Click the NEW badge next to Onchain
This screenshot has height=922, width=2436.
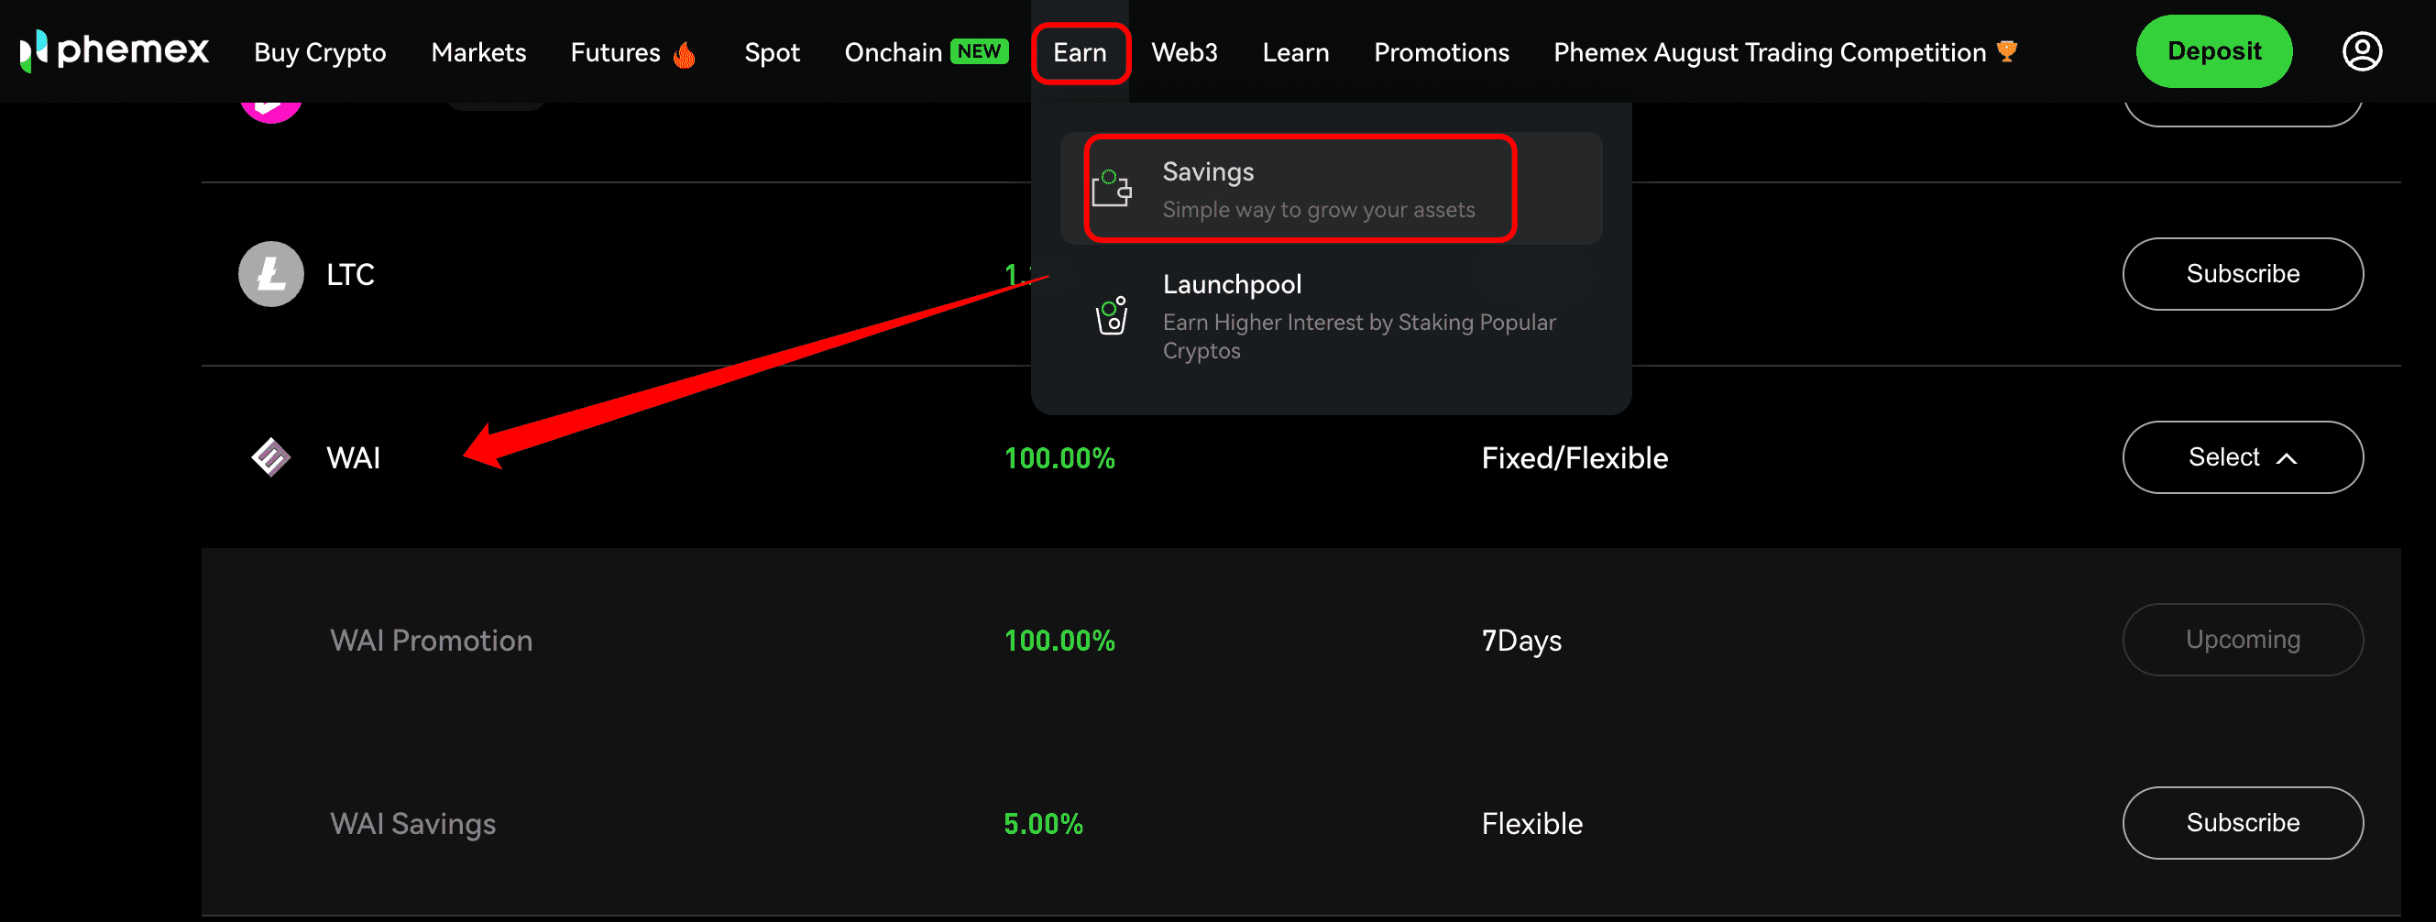point(979,51)
